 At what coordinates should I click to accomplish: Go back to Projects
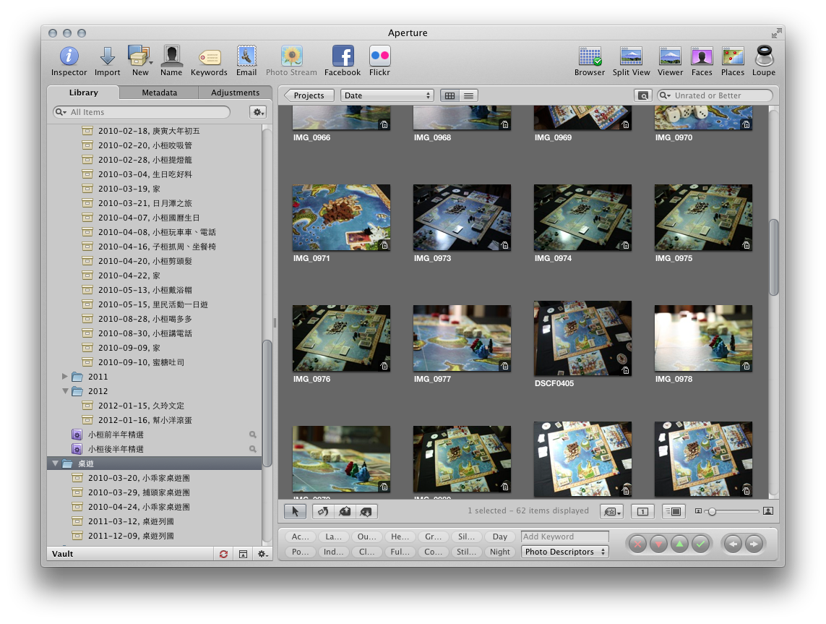point(309,95)
